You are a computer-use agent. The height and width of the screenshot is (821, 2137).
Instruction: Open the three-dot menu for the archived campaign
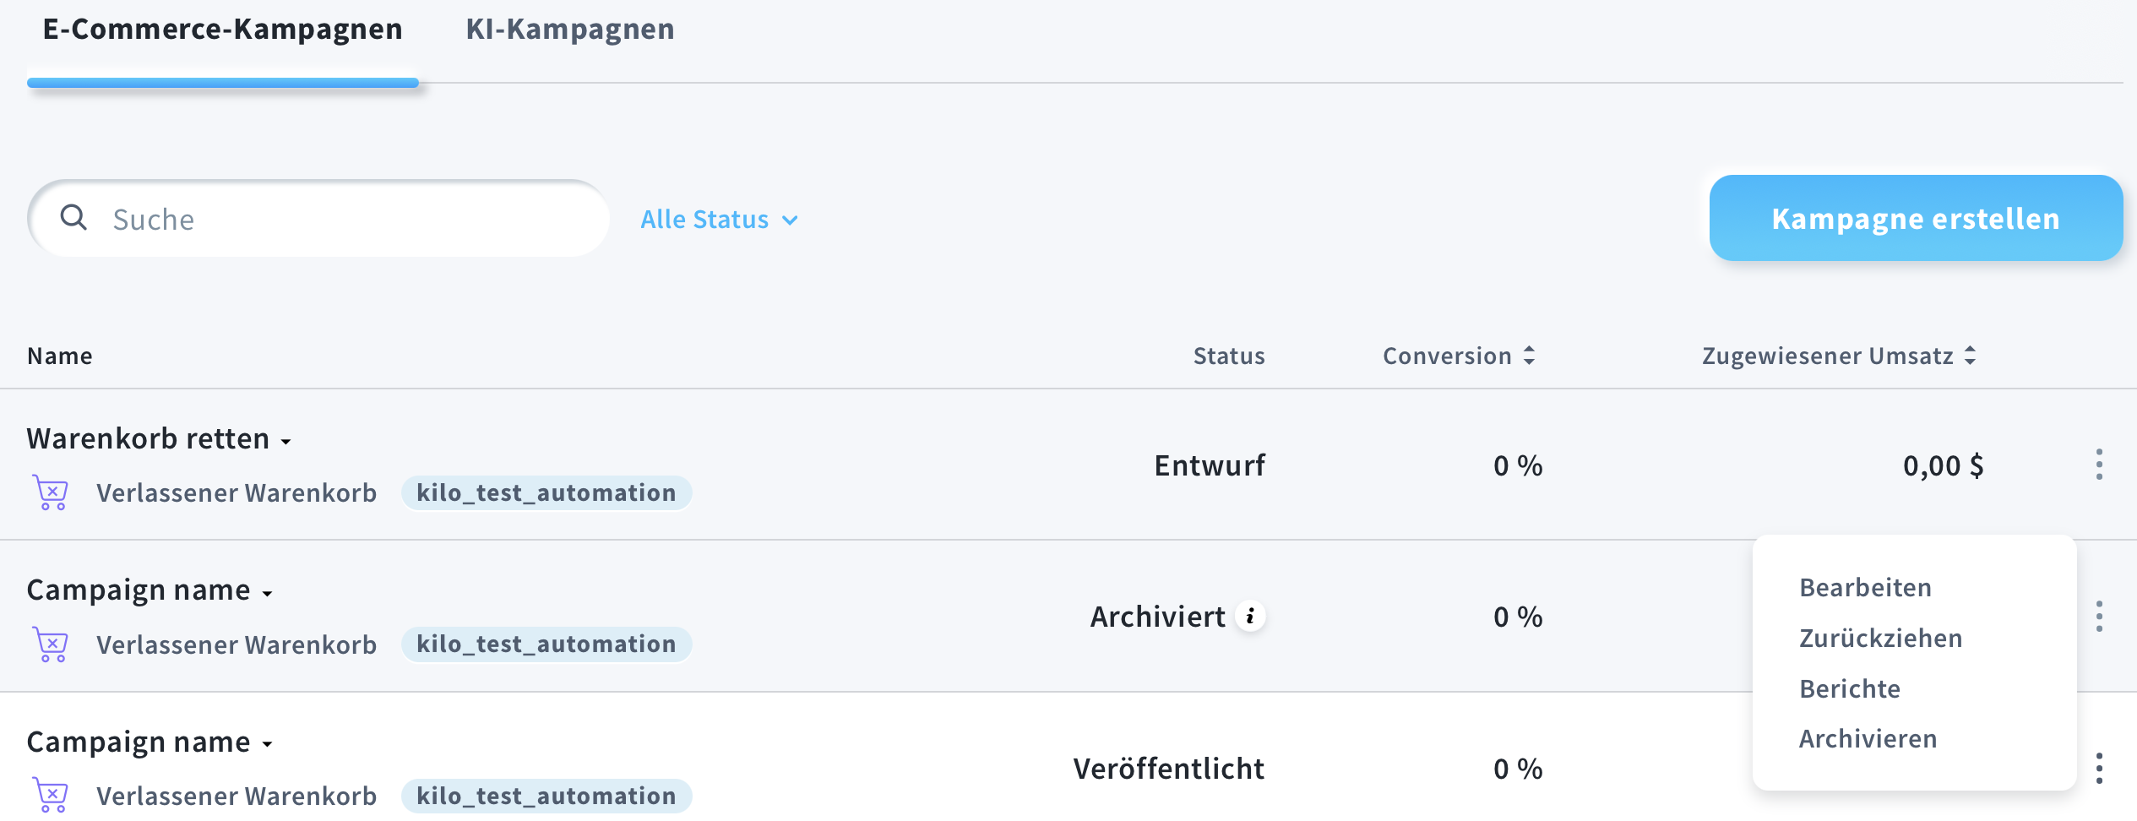[x=2099, y=617]
